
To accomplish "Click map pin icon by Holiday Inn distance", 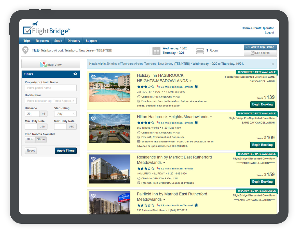I will 158,87.
